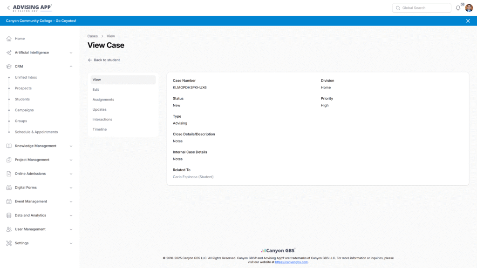
Task: Collapse the CRM menu section
Action: pyautogui.click(x=71, y=67)
